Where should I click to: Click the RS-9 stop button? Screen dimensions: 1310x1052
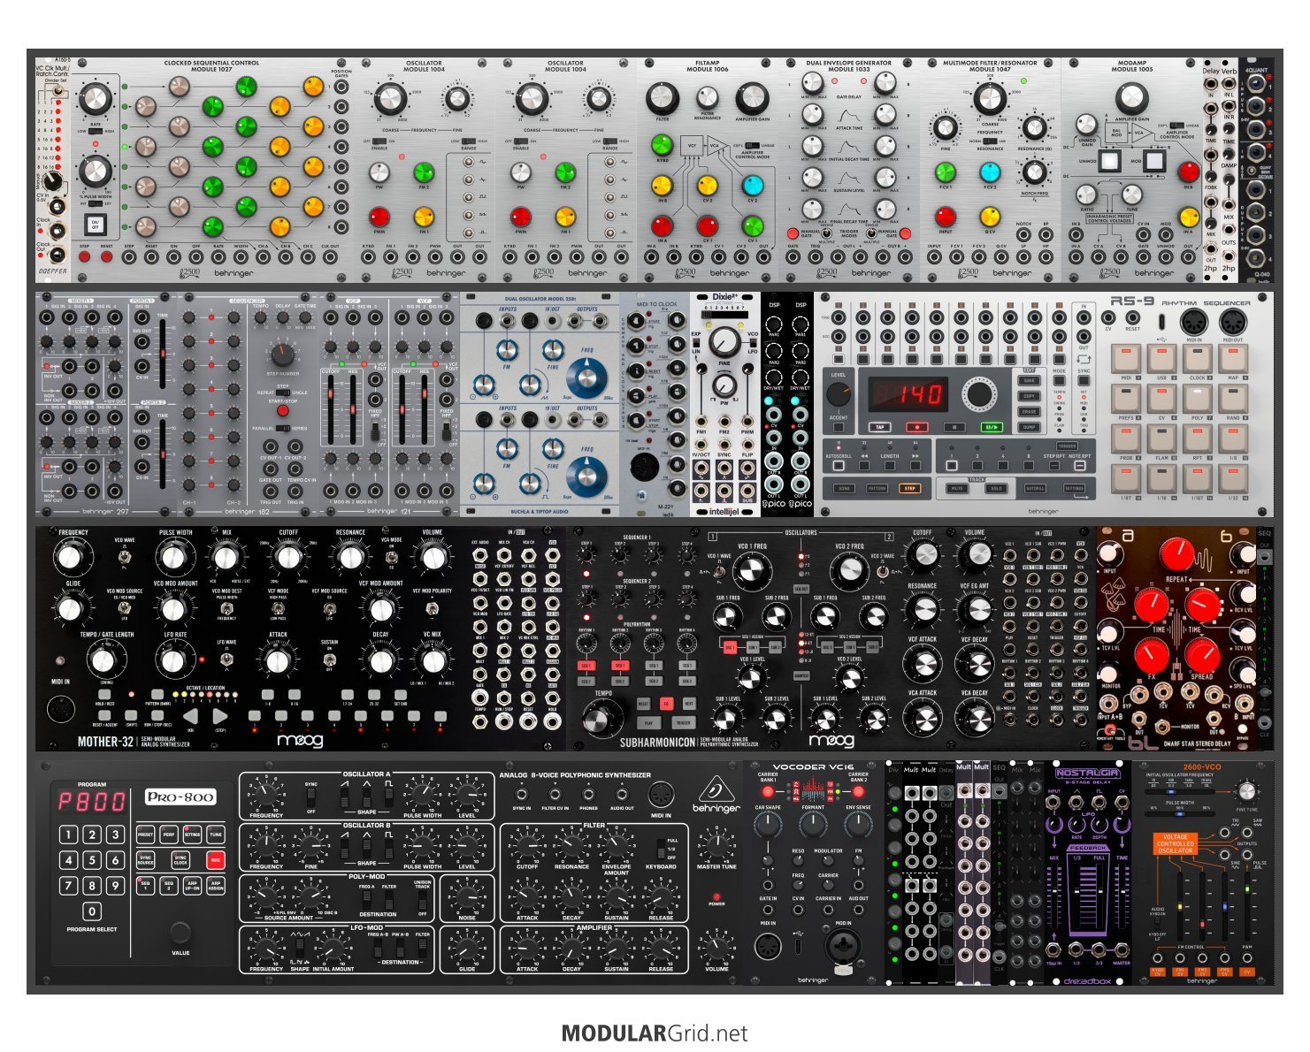pos(954,427)
